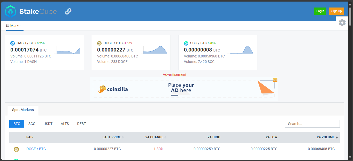This screenshot has width=353, height=161.
Task: Open the settings gear icon
Action: pos(342,23)
